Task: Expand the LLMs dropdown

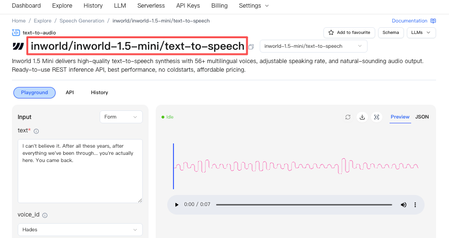Action: 421,32
